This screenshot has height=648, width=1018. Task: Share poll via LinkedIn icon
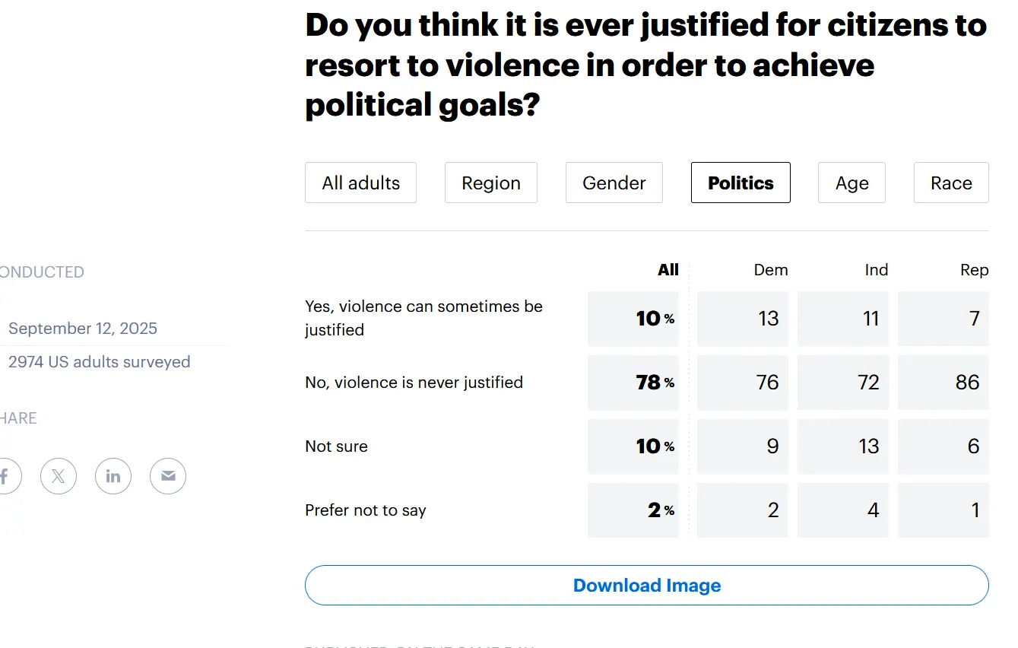pos(113,476)
